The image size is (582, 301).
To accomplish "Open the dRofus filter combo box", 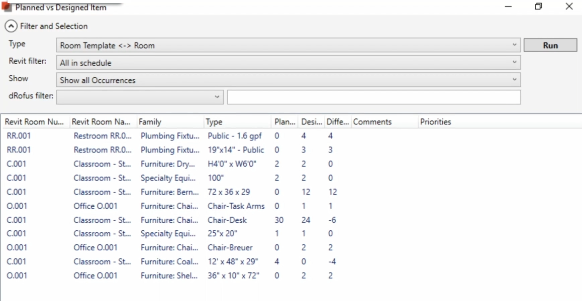I will tap(140, 97).
